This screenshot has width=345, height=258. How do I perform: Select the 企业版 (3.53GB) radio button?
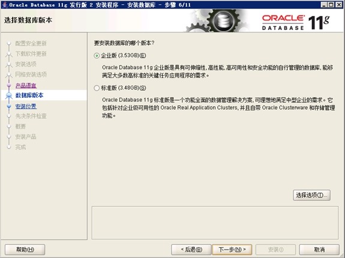tap(97, 56)
